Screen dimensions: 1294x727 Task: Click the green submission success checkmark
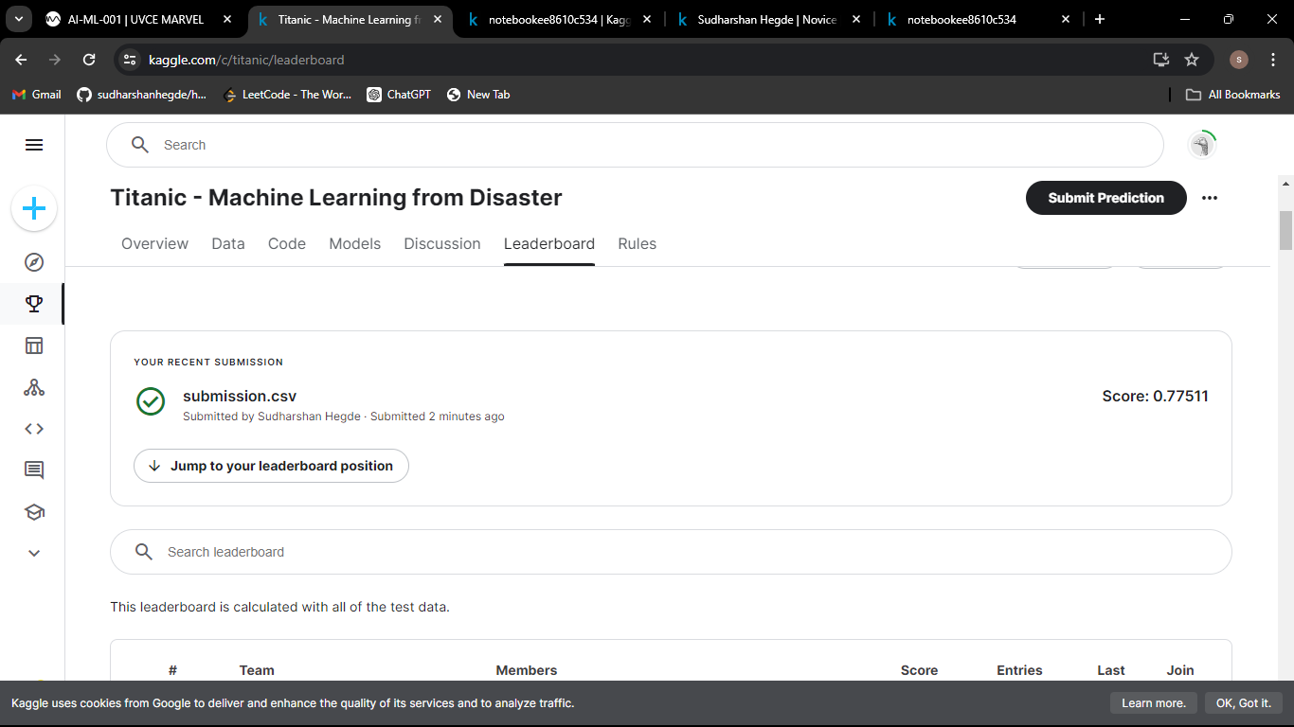coord(151,401)
